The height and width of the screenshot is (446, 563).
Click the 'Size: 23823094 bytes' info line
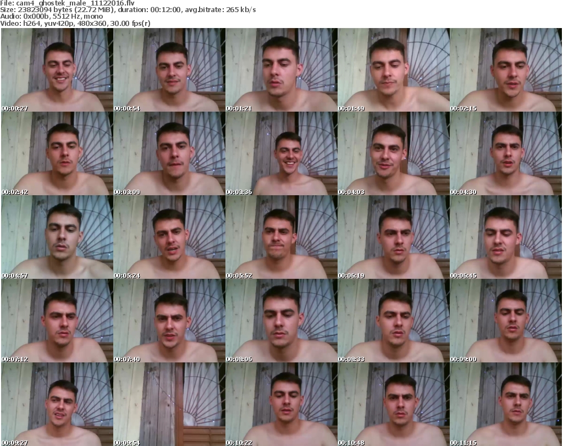coord(128,10)
